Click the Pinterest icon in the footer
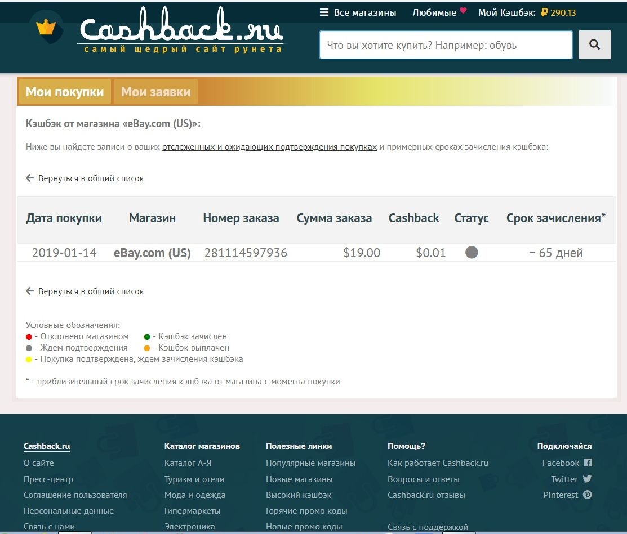The width and height of the screenshot is (627, 534). [587, 495]
